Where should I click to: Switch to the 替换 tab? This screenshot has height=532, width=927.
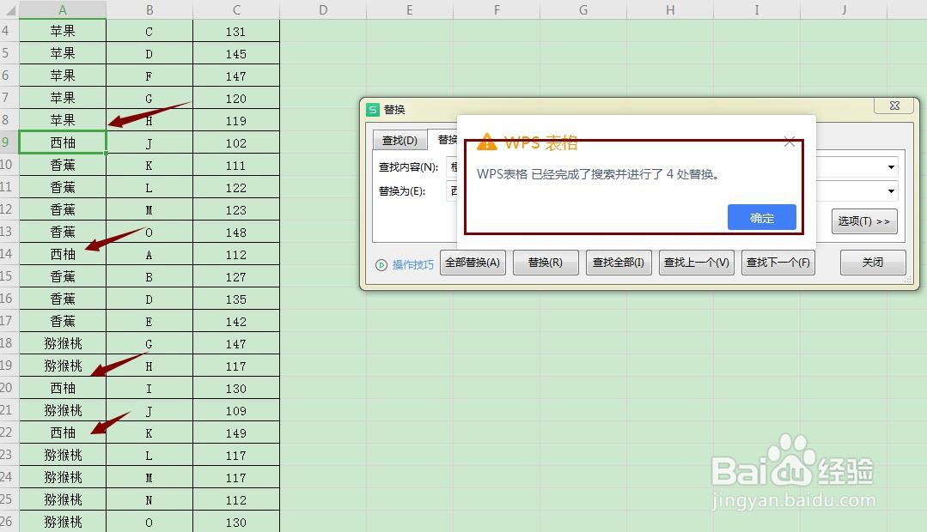tap(448, 139)
